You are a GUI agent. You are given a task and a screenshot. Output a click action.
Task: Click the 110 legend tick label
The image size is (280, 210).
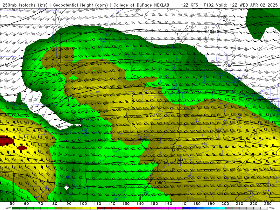click(x=98, y=204)
